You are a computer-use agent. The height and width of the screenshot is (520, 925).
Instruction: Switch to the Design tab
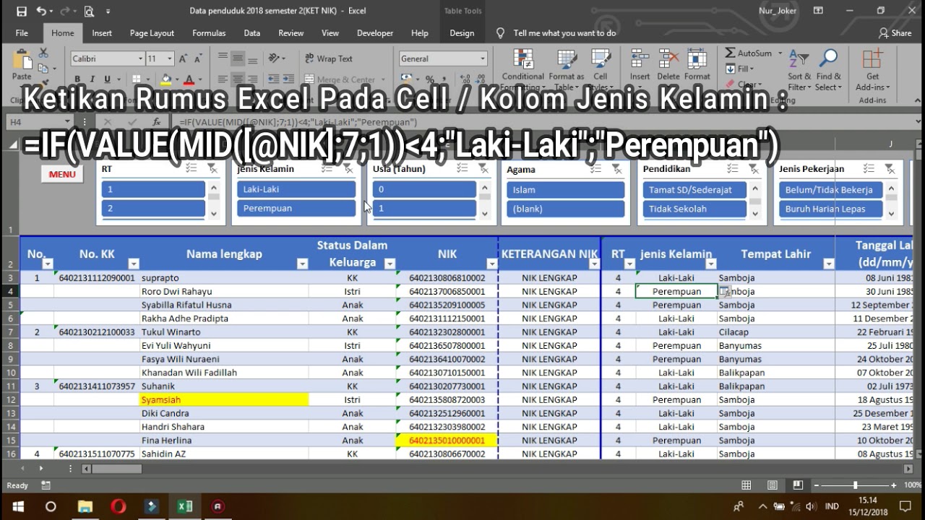click(x=462, y=33)
